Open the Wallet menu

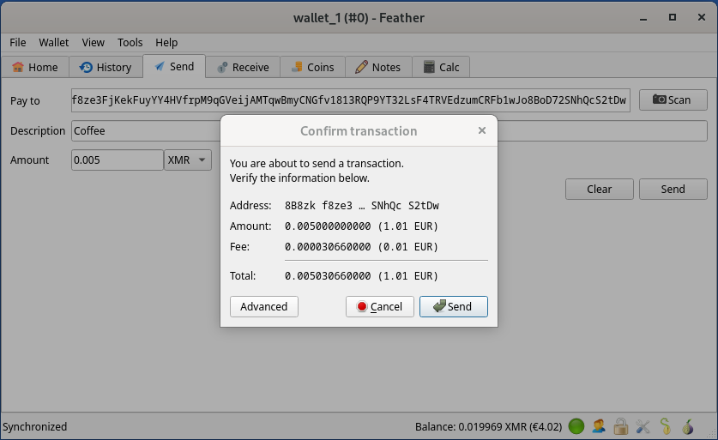point(54,42)
